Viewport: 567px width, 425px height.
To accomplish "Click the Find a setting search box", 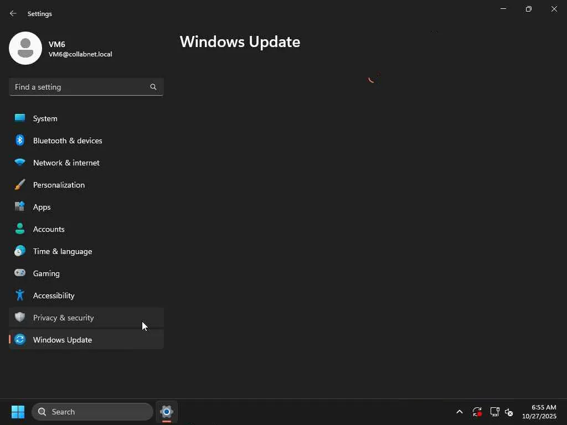I will 86,87.
